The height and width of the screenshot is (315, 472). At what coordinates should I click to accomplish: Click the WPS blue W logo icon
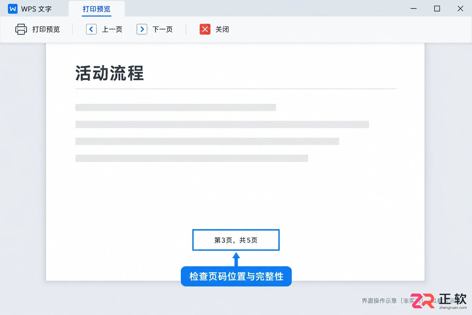[x=13, y=9]
